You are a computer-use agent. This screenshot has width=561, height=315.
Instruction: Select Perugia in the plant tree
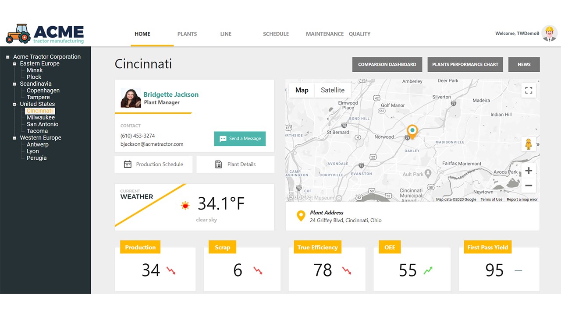tap(36, 158)
